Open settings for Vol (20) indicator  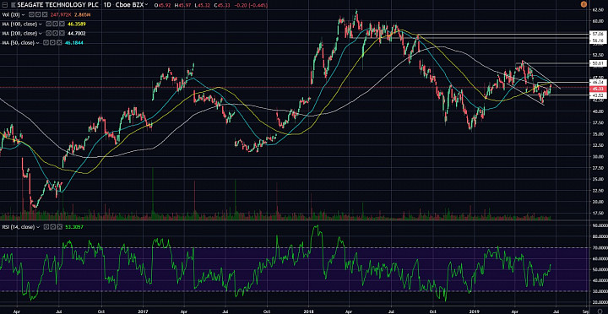pos(38,14)
